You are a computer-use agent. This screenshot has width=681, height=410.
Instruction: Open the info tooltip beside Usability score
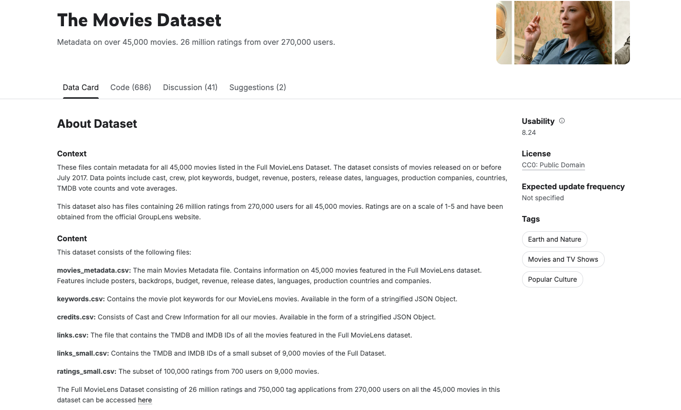point(562,121)
